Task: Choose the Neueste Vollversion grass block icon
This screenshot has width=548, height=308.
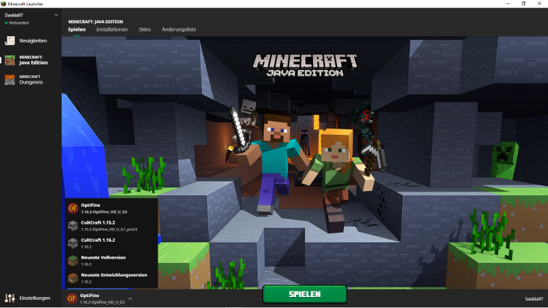Action: pyautogui.click(x=72, y=260)
